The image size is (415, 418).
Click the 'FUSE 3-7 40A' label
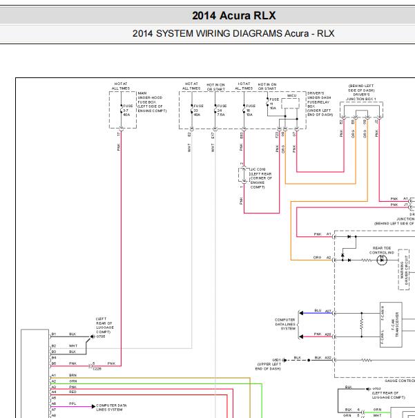[x=128, y=110]
